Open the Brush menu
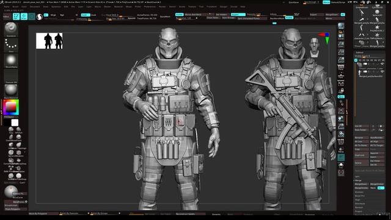391x220 pixels. (15, 7)
